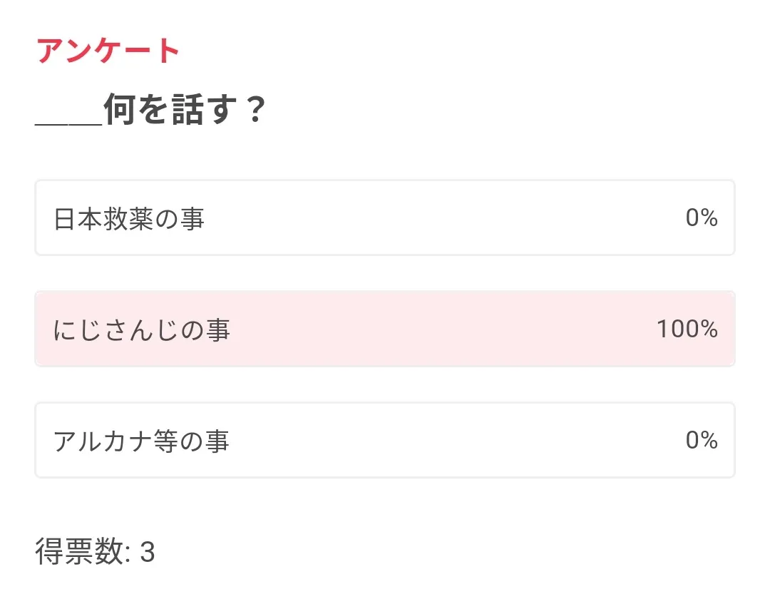Click the 100% result for にじさんじの事
This screenshot has width=770, height=609.
click(687, 329)
